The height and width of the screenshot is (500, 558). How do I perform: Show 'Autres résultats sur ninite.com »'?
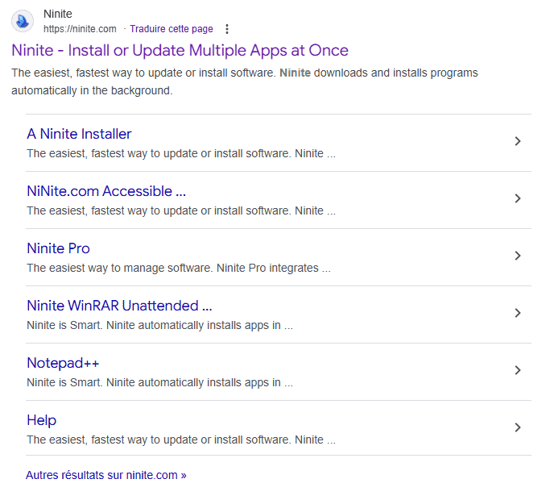106,475
